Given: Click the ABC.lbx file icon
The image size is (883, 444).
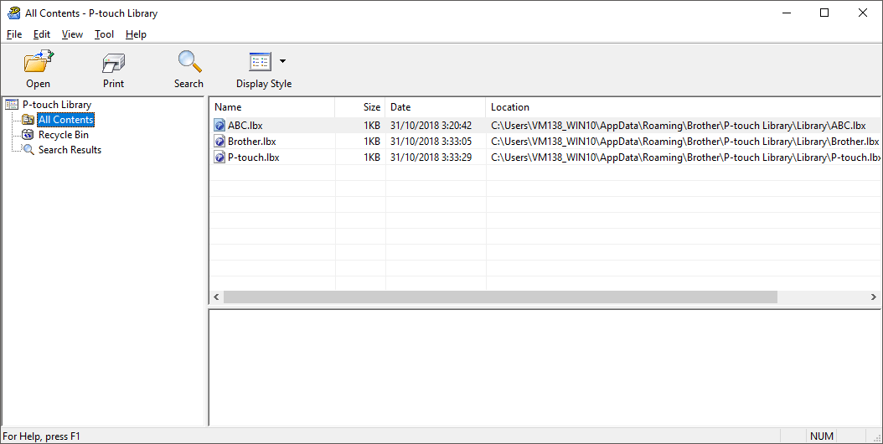Looking at the screenshot, I should (x=219, y=126).
